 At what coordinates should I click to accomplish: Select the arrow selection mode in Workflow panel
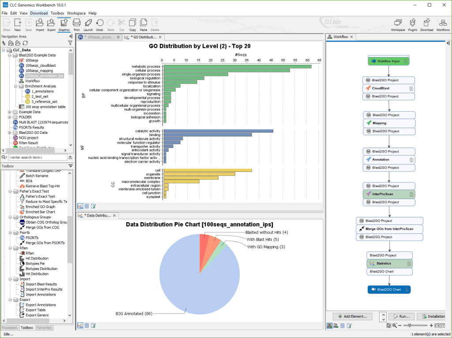click(388, 326)
